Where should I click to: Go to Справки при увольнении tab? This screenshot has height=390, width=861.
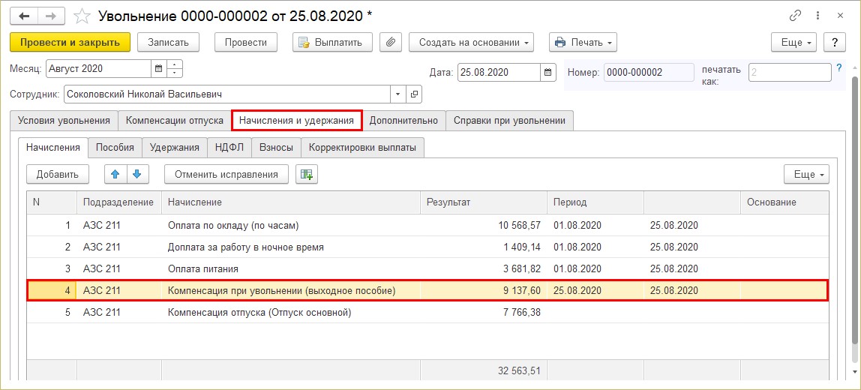509,120
